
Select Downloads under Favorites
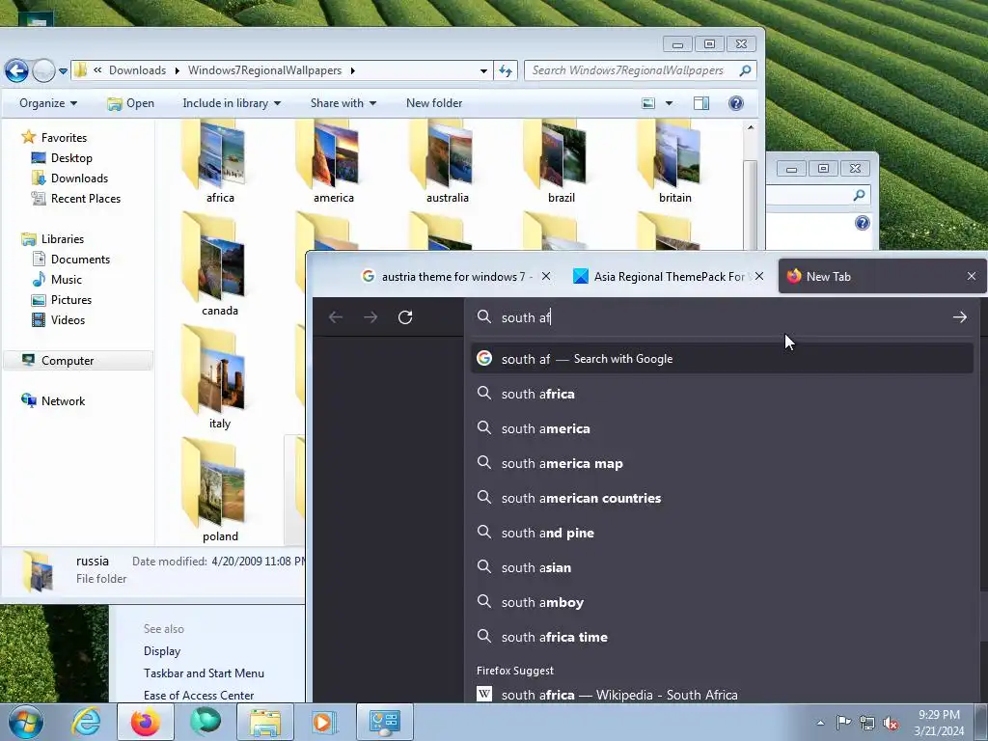(69, 178)
